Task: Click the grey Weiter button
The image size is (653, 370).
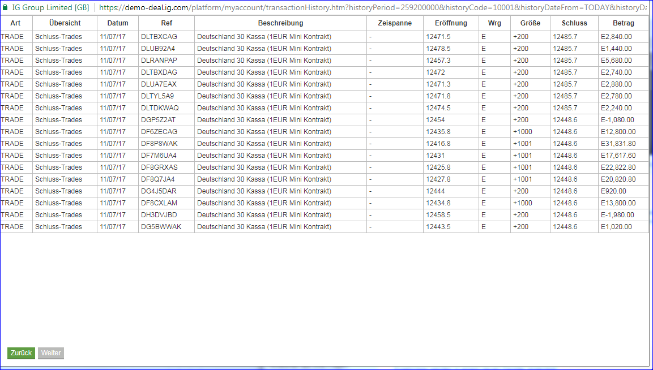Action: pyautogui.click(x=51, y=353)
